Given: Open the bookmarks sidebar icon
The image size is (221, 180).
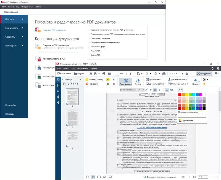Looking at the screenshot, I should click(x=58, y=85).
